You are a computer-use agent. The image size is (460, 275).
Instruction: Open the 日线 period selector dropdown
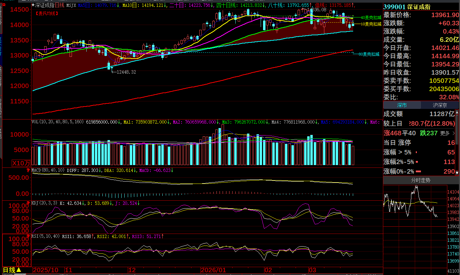tap(12, 270)
